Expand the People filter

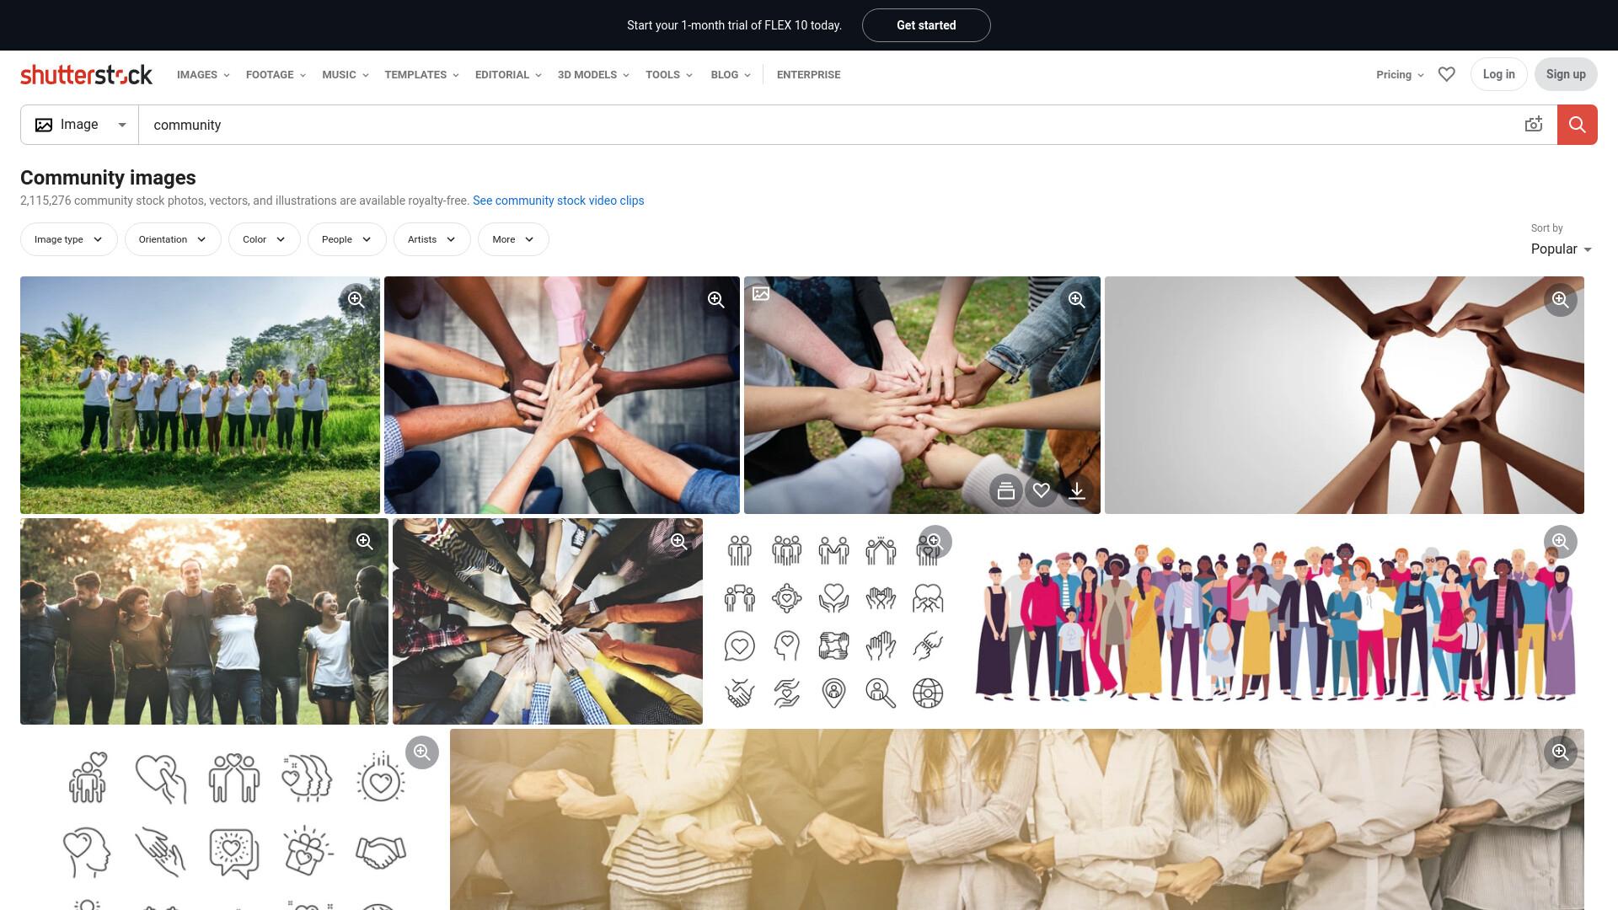[346, 239]
